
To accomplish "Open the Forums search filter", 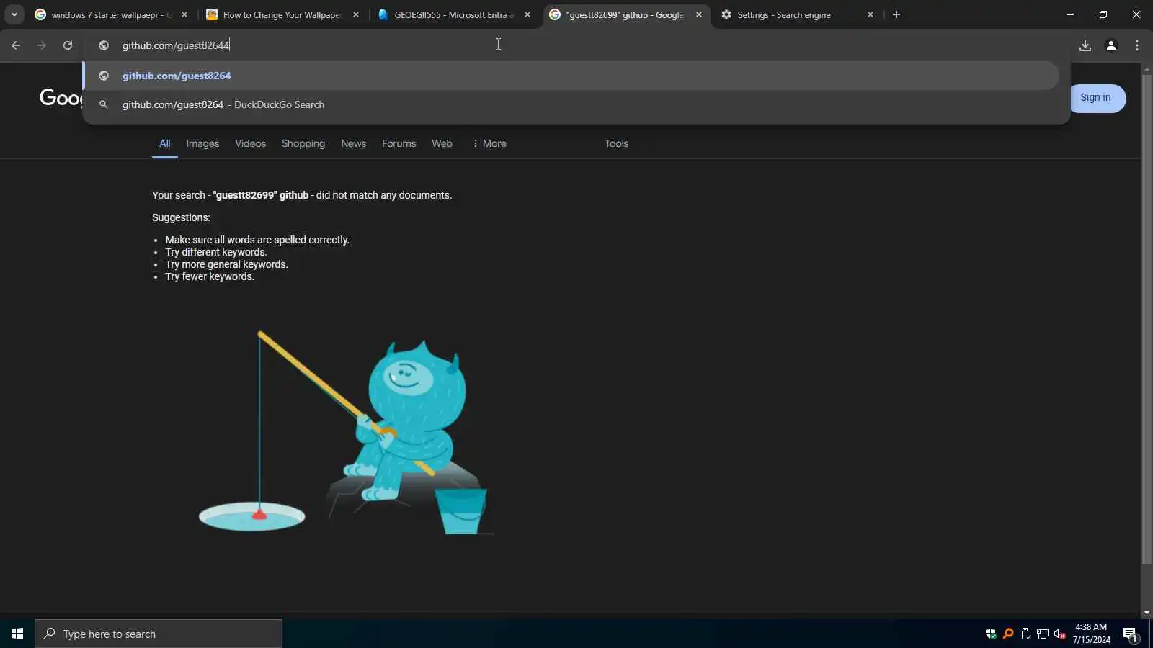I will tap(399, 143).
